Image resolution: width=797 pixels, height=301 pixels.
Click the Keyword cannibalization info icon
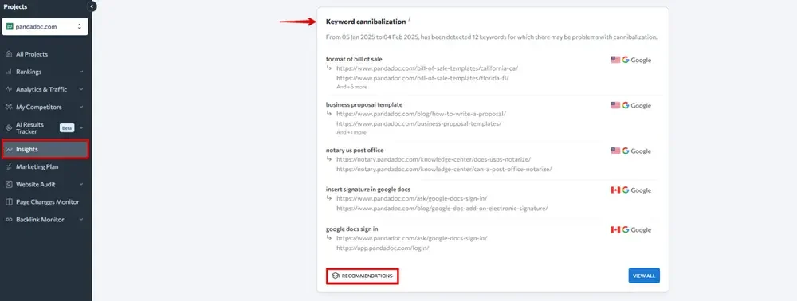click(x=409, y=19)
